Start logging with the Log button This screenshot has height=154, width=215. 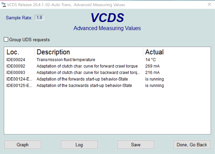[79, 145]
